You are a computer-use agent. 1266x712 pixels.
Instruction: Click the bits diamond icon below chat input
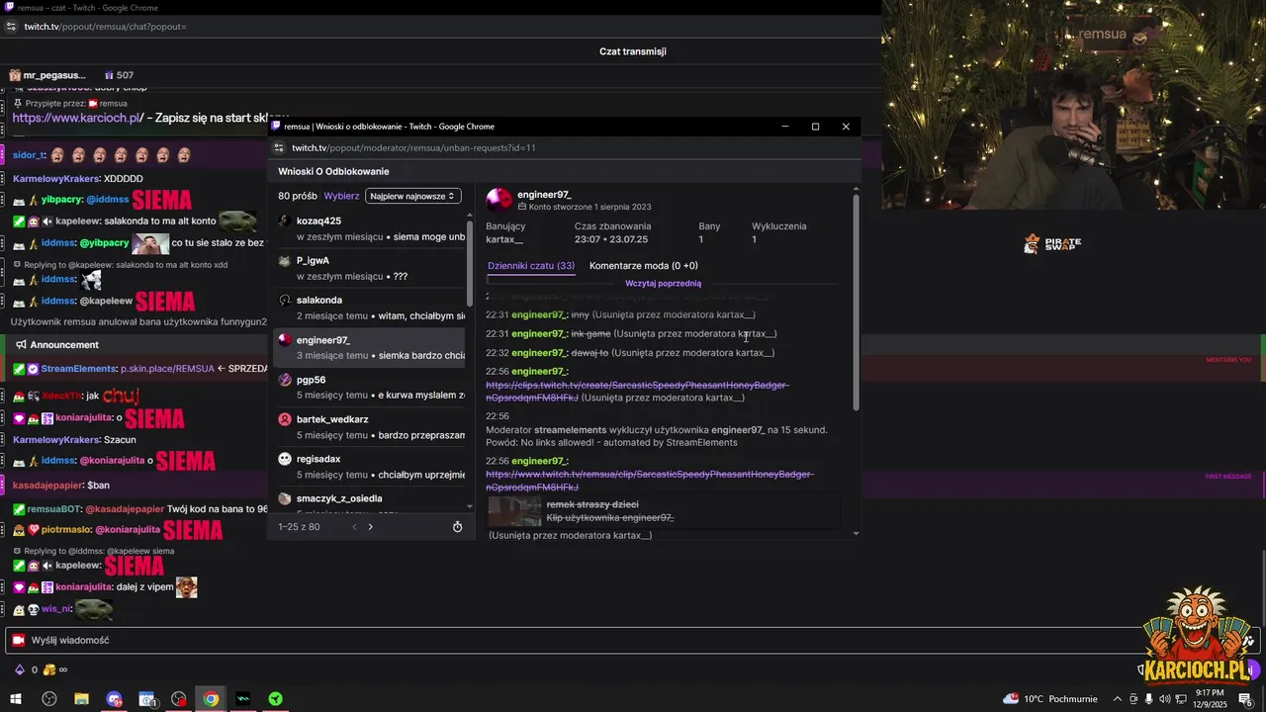pos(19,669)
